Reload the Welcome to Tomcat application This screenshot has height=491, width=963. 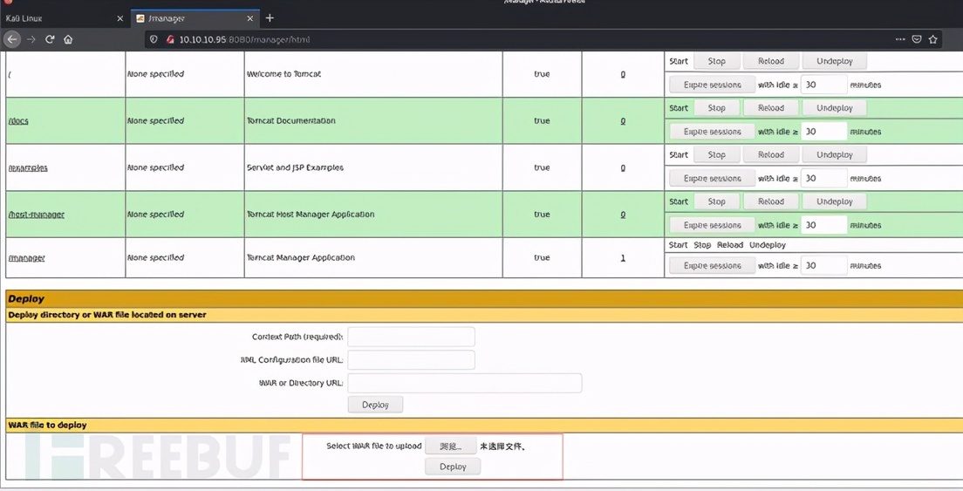pos(771,61)
